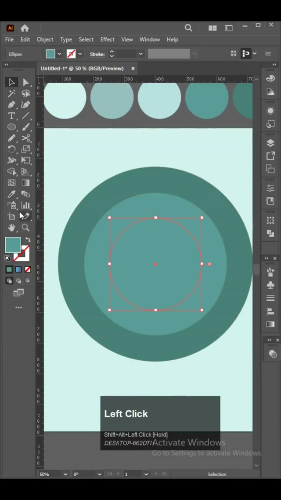Set the None mode below fill swatch

point(28,269)
